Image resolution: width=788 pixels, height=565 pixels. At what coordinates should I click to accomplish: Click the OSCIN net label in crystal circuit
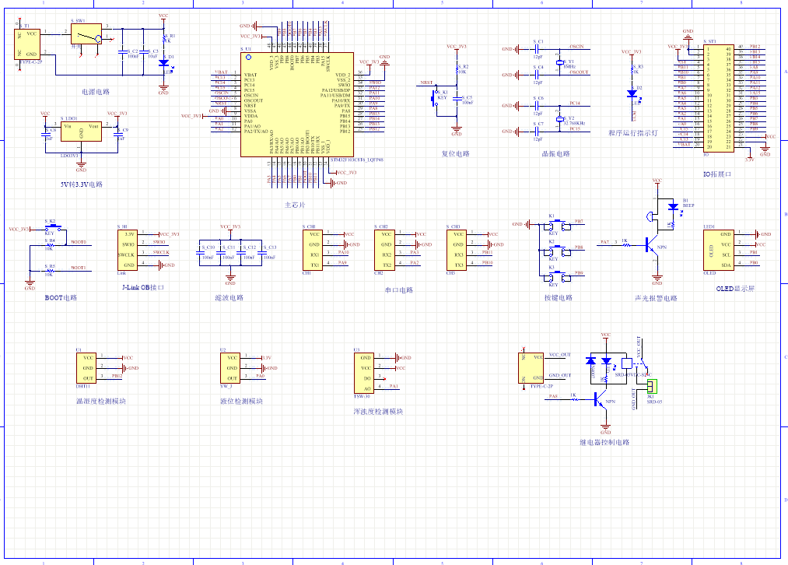[576, 46]
